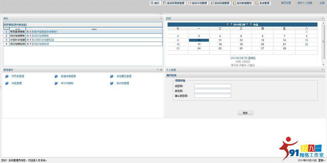Collapse the 待办 panel
This screenshot has width=327, height=163.
161,18
